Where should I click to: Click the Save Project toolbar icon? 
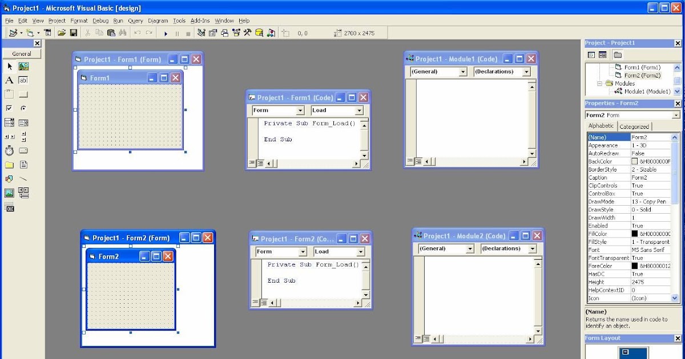coord(74,33)
